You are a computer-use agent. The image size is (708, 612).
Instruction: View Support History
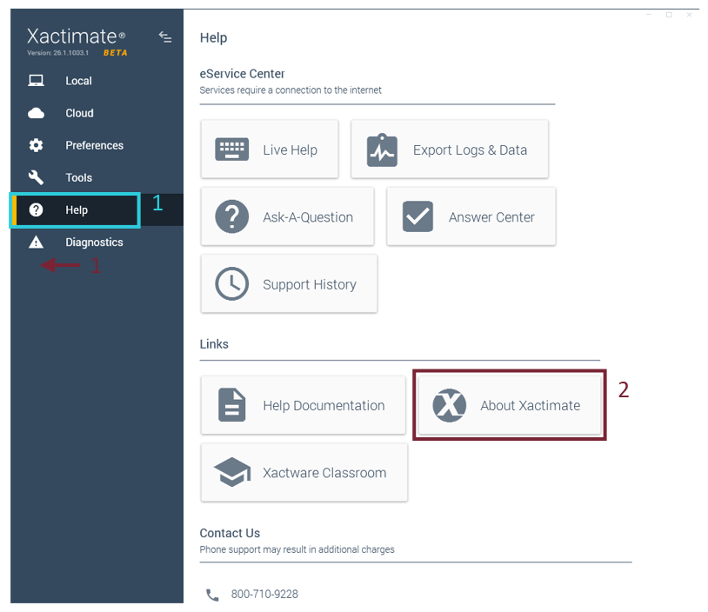[289, 284]
